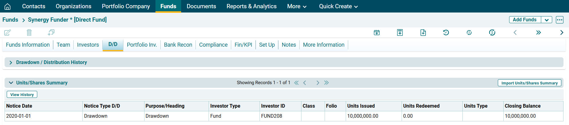Click the larger dollar refresh icon
Screen dimensions: 569x125
[492, 33]
